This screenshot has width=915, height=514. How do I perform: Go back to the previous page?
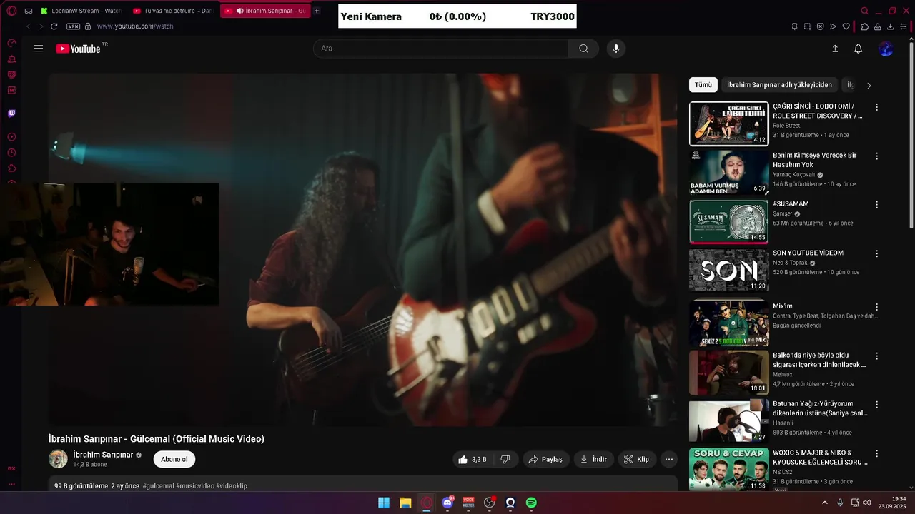(29, 26)
